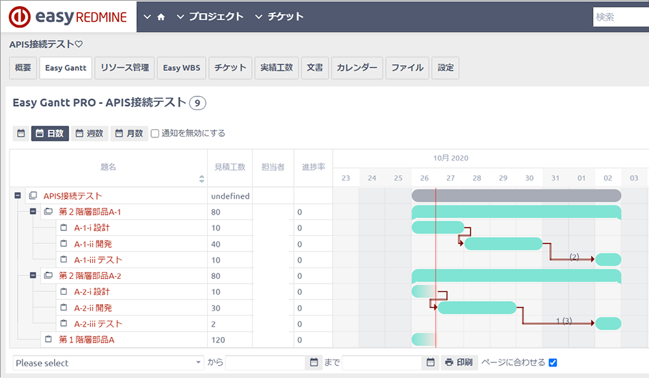This screenshot has width=649, height=378.
Task: Click the 担当者 column header
Action: 273,167
